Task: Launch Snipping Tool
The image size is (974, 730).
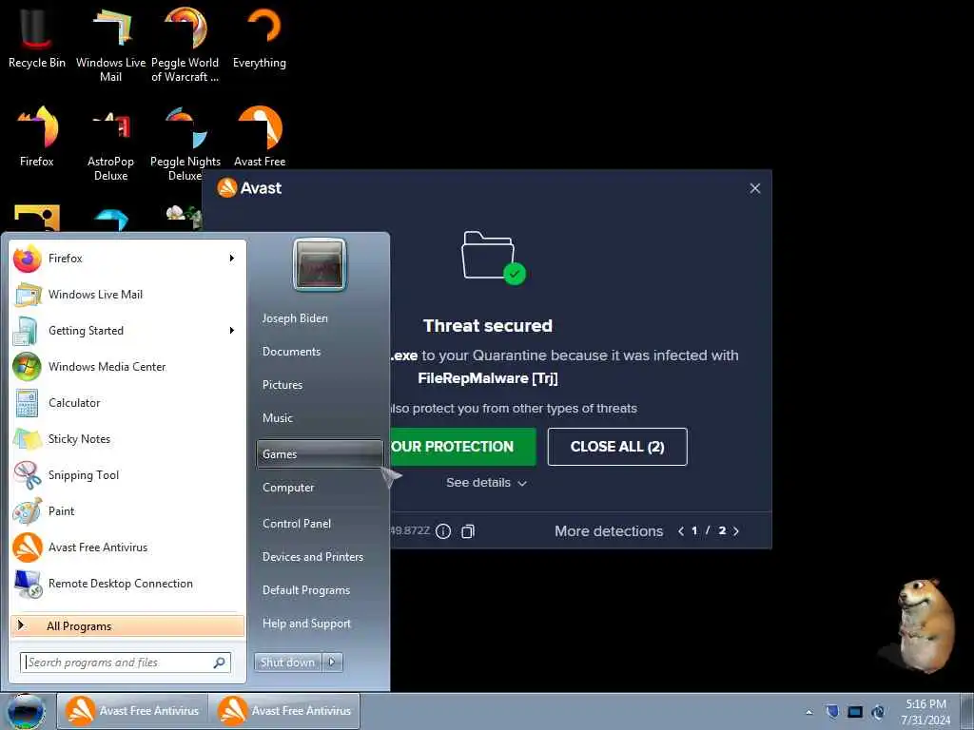Action: click(x=128, y=475)
